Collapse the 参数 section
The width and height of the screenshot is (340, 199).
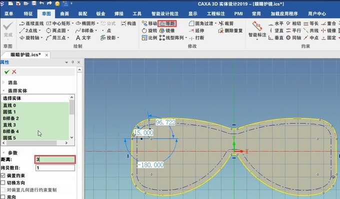pyautogui.click(x=3, y=152)
